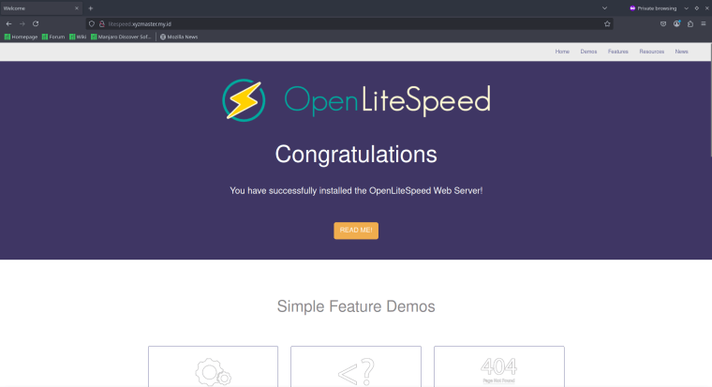Expand the list all tabs chevron
The height and width of the screenshot is (387, 712).
[x=604, y=8]
